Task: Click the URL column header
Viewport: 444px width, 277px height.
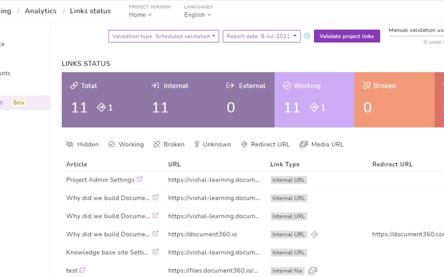Action: click(174, 164)
